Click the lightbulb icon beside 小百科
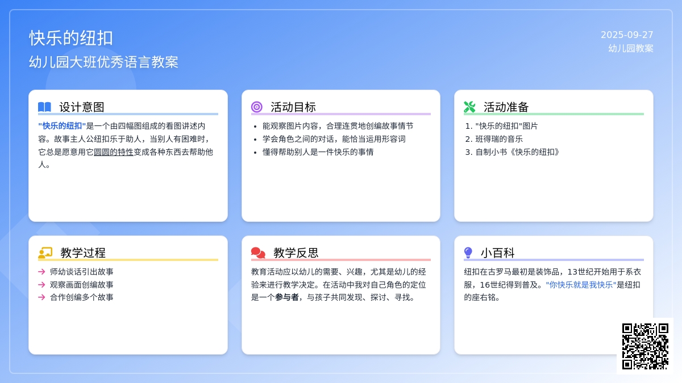The width and height of the screenshot is (682, 383). (x=468, y=253)
